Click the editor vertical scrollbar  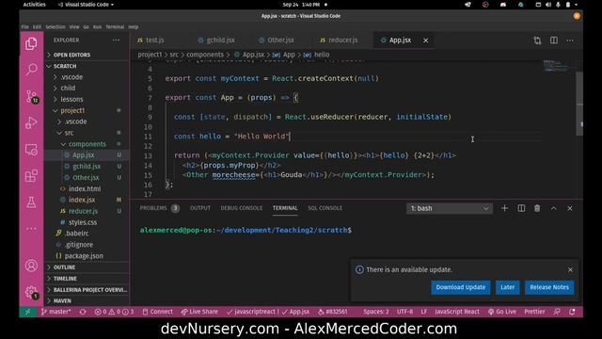pos(579,103)
